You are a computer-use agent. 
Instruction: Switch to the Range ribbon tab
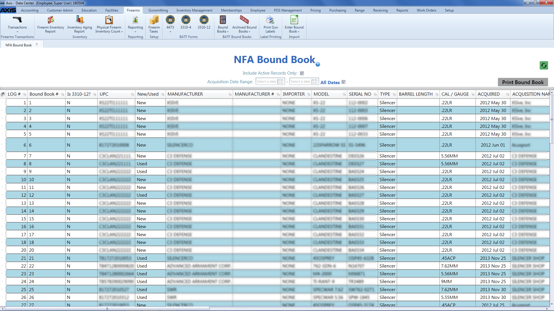pos(360,10)
